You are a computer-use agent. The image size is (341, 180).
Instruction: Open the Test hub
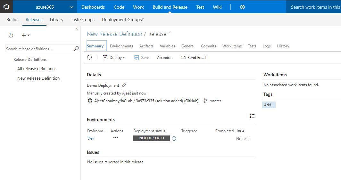click(x=200, y=7)
